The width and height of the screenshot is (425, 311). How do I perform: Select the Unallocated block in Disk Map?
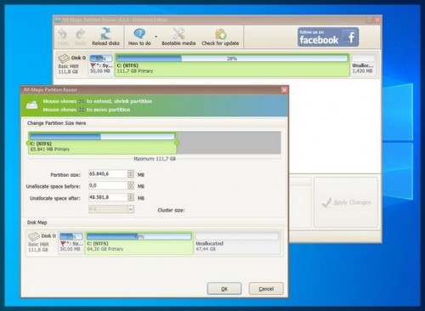pos(237,243)
